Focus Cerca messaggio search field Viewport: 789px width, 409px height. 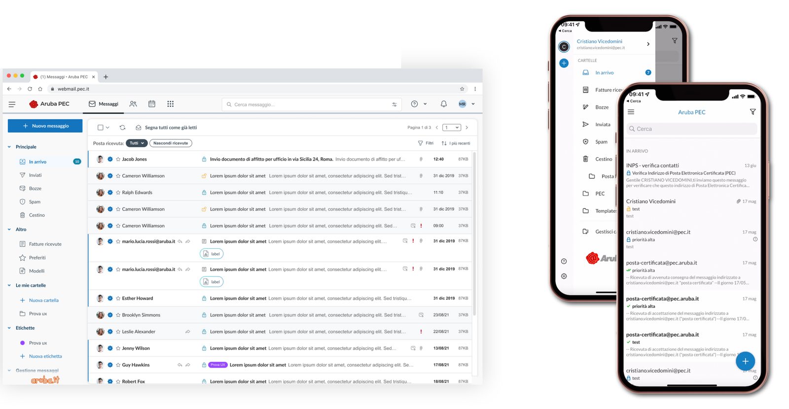(x=311, y=104)
